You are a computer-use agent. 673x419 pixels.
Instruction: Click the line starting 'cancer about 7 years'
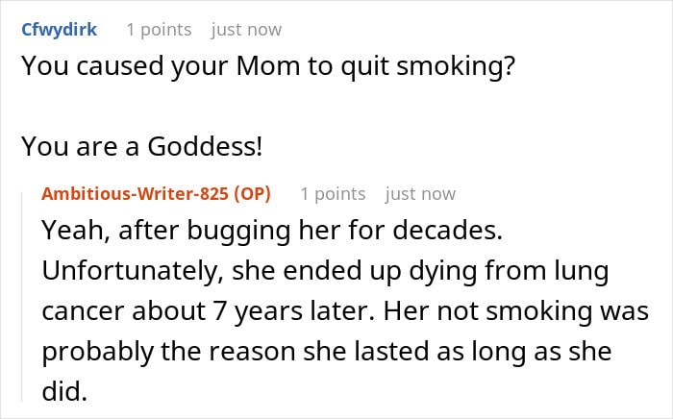tap(345, 311)
